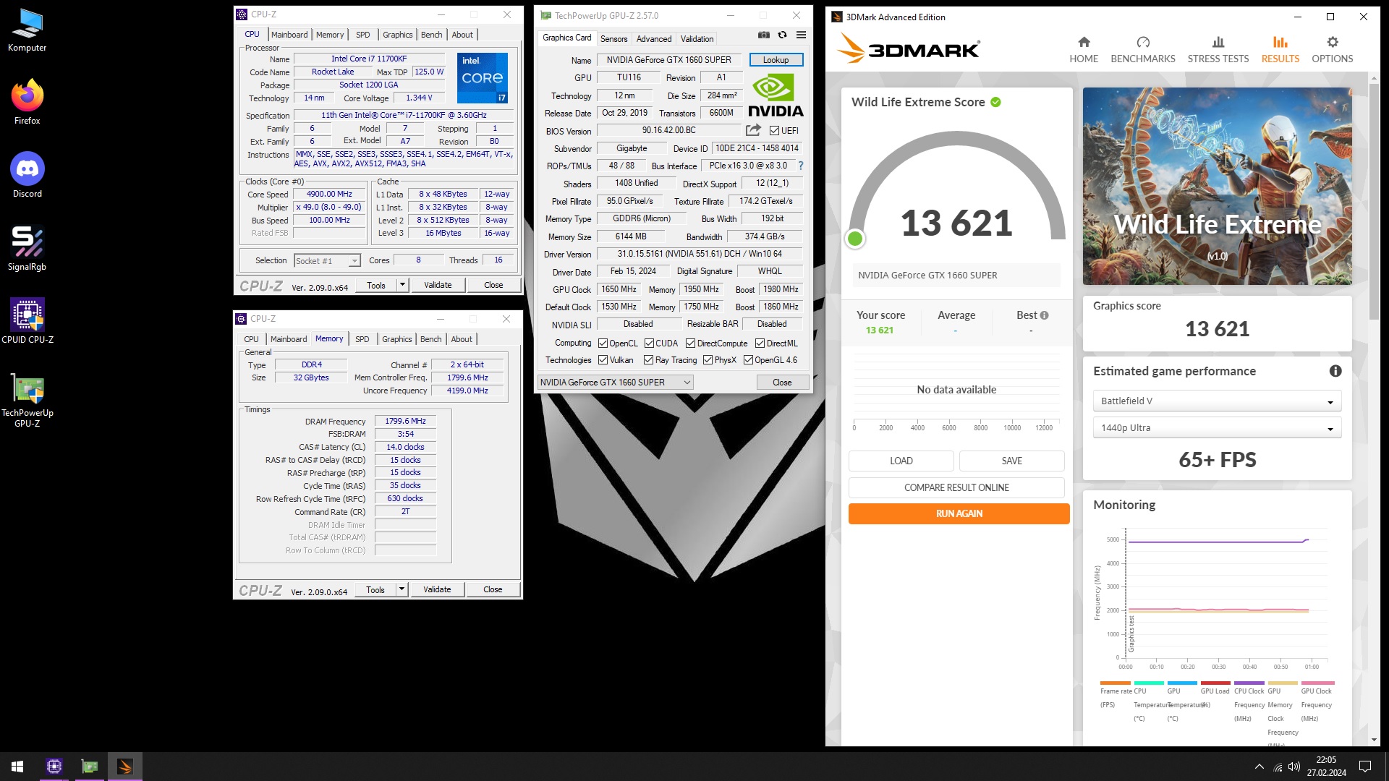Click GPU-Z refresh icon
The image size is (1389, 781).
[782, 35]
